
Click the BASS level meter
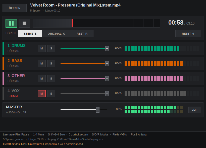tap(162, 63)
